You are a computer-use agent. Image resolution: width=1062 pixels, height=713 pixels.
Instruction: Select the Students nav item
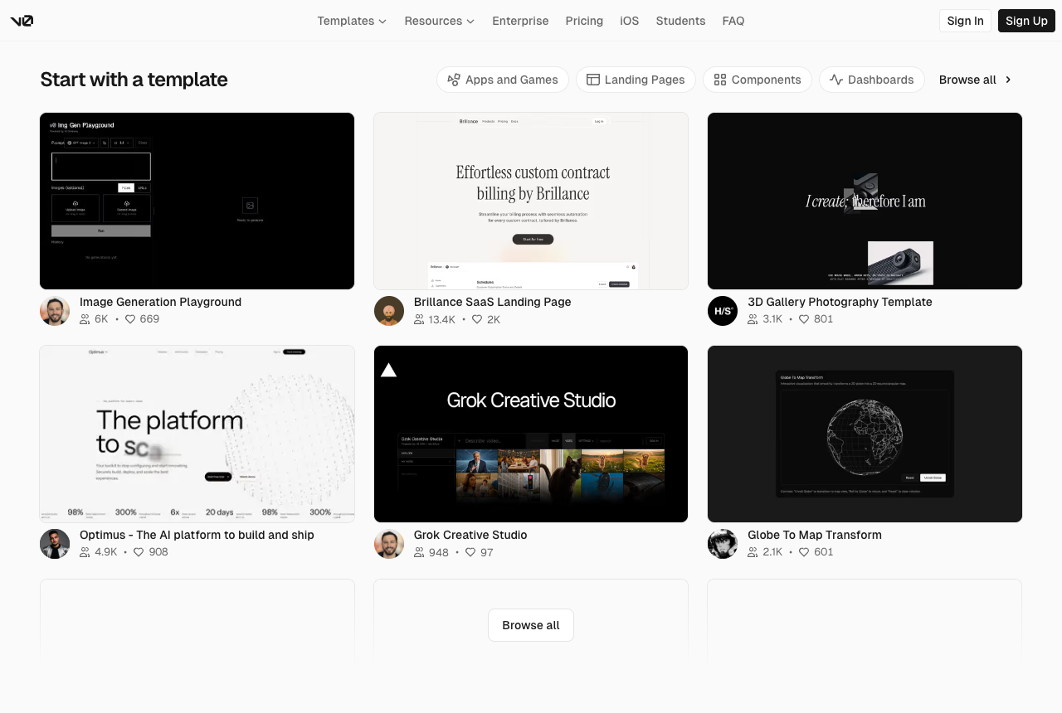click(680, 21)
